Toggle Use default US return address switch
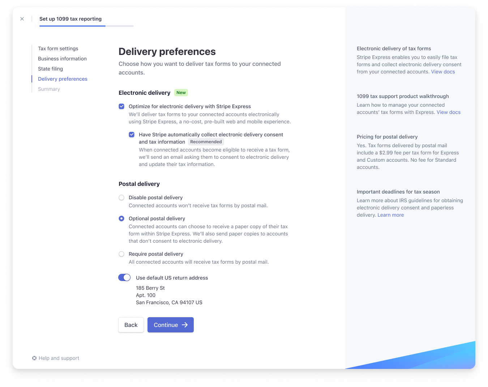Image resolution: width=488 pixels, height=387 pixels. coord(124,277)
